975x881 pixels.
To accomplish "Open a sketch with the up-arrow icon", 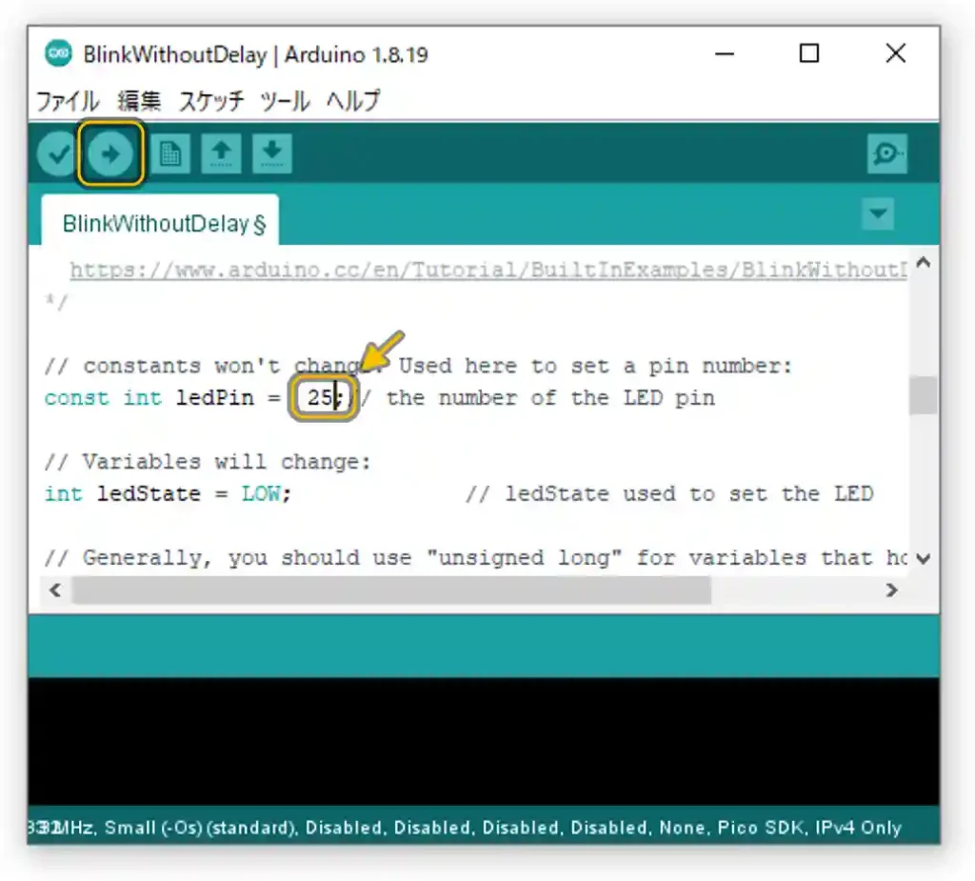I will pos(221,153).
